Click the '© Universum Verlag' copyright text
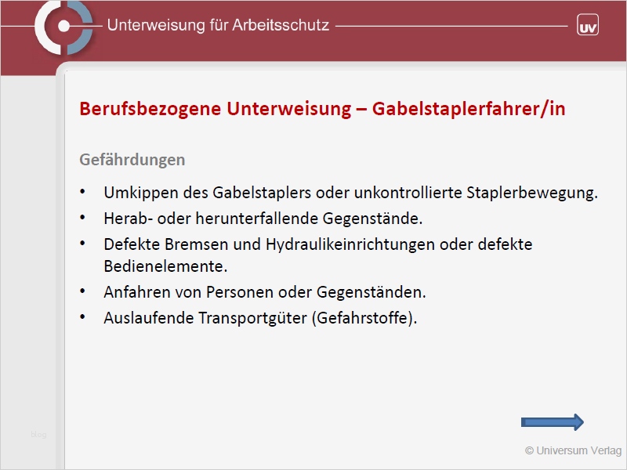 (x=573, y=450)
